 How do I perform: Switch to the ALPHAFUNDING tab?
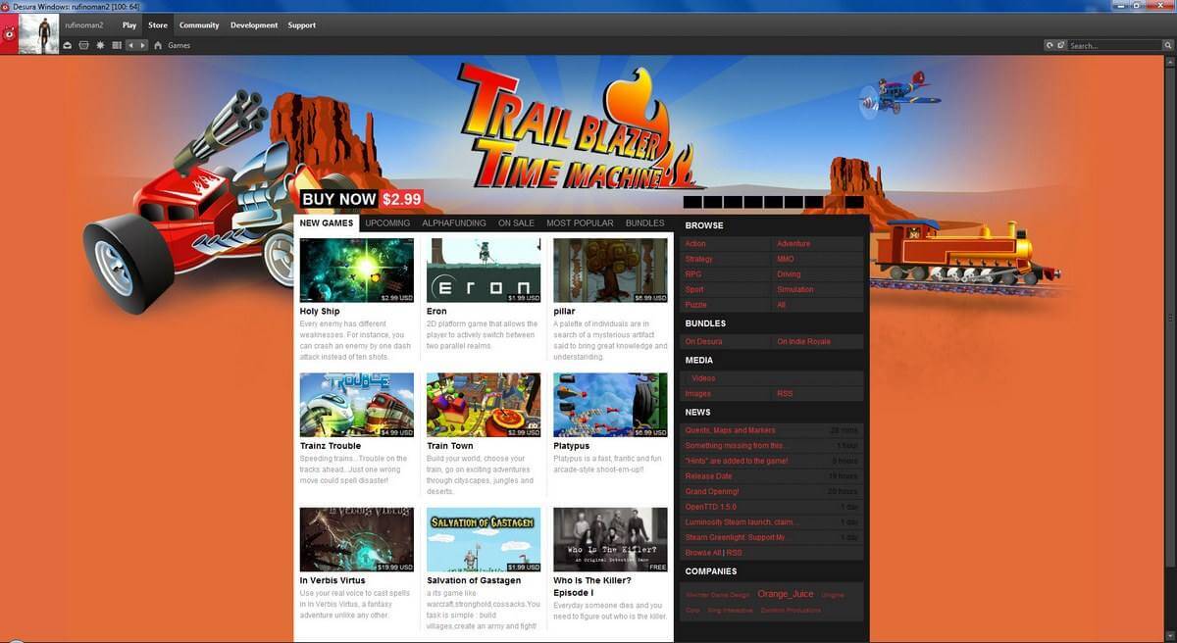454,223
